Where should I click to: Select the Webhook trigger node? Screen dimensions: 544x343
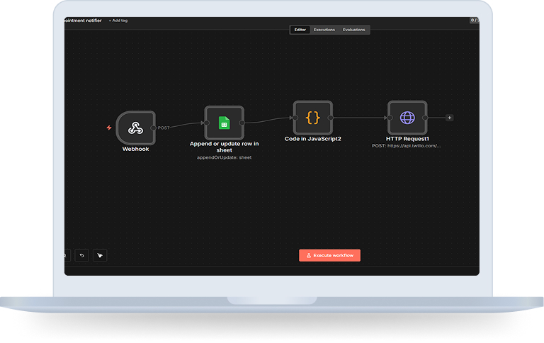(135, 128)
